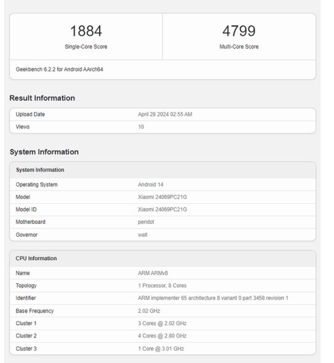Click the Views count of 10

coord(141,127)
